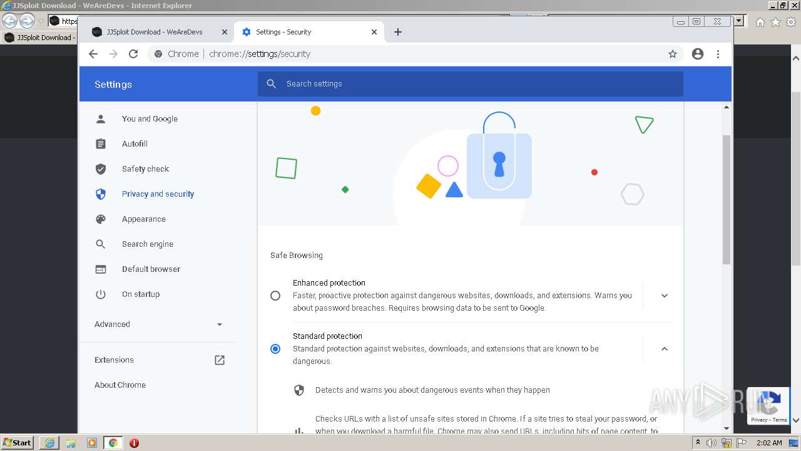Open media player taskbar icon
801x451 pixels.
tap(92, 443)
